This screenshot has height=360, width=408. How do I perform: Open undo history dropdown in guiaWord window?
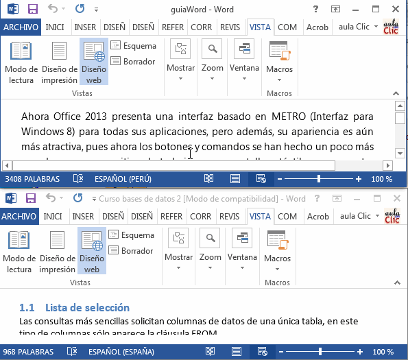63,10
